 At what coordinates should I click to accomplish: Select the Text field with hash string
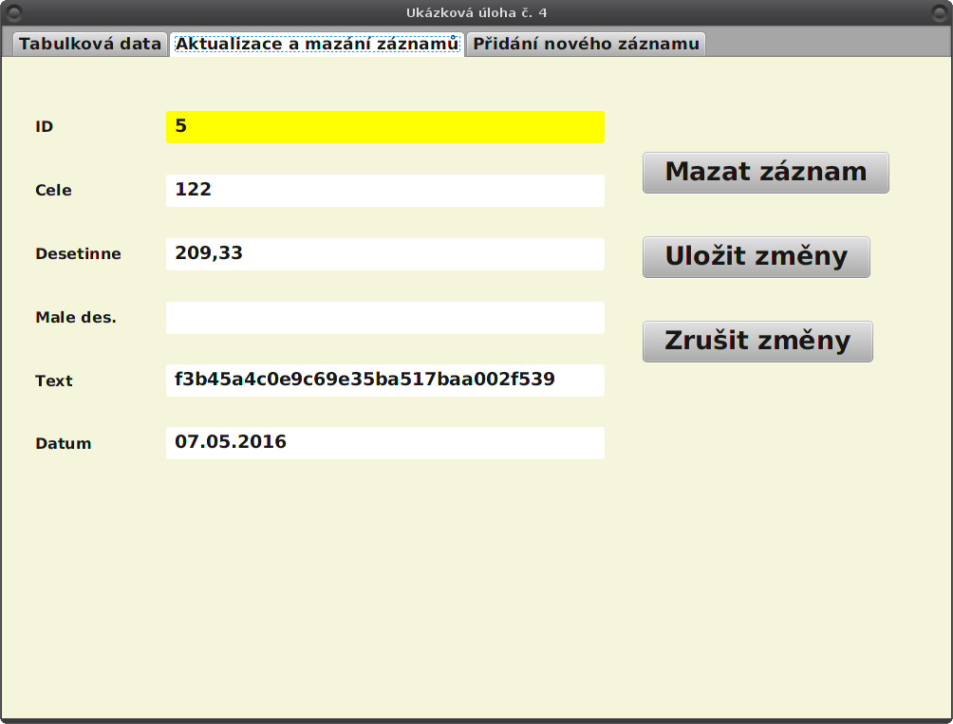(x=384, y=380)
